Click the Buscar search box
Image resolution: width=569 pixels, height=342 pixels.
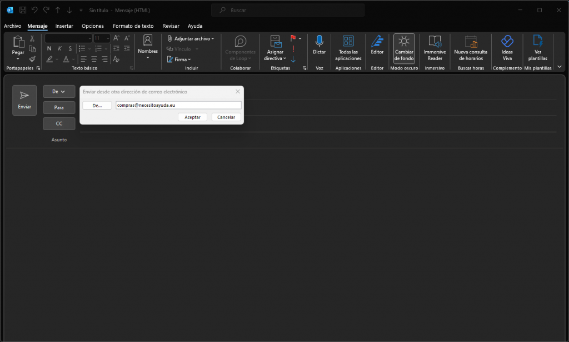(288, 10)
